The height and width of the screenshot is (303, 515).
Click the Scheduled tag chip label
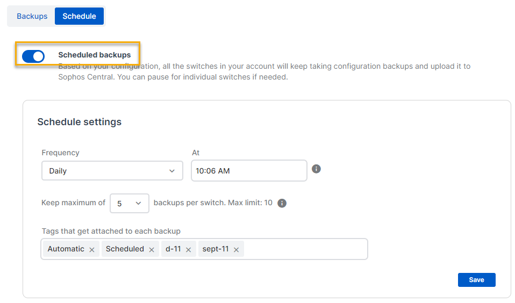click(125, 249)
